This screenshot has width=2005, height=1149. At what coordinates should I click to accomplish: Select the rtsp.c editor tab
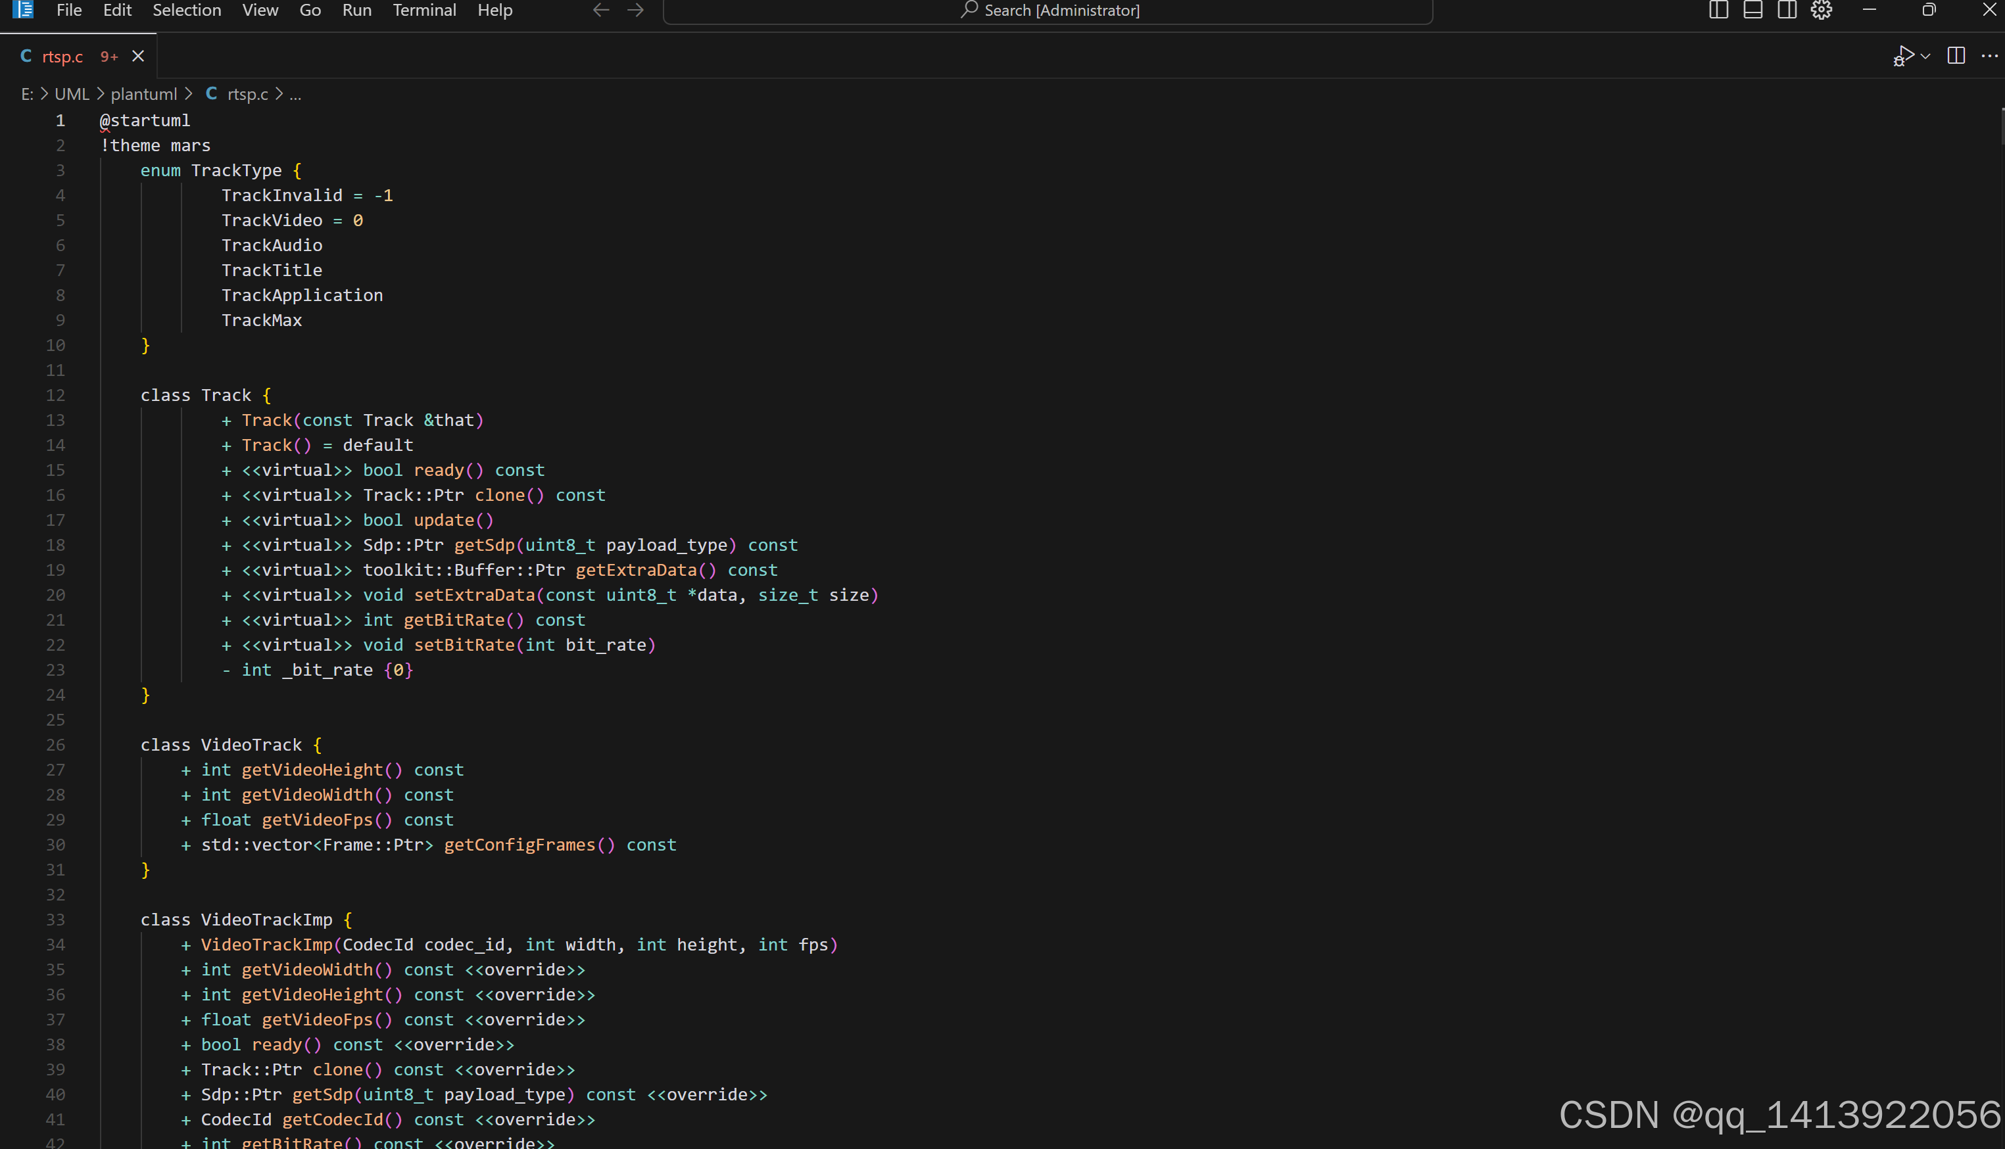tap(62, 56)
